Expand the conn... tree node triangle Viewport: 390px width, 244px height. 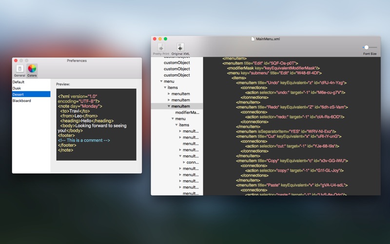click(x=184, y=163)
